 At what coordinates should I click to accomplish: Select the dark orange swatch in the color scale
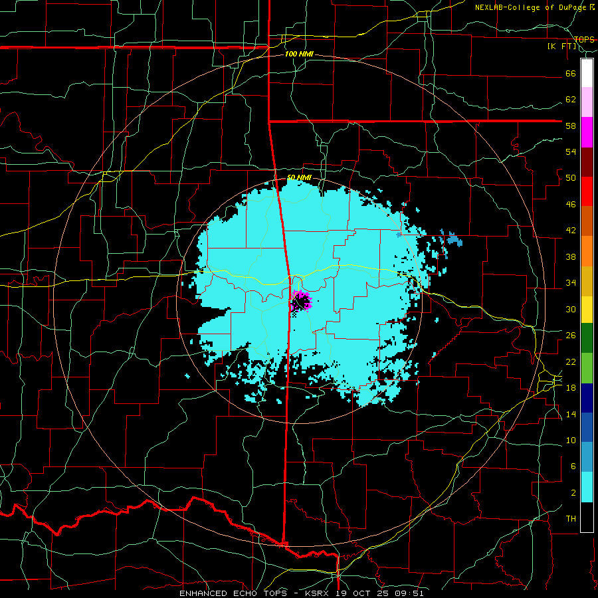pyautogui.click(x=587, y=221)
